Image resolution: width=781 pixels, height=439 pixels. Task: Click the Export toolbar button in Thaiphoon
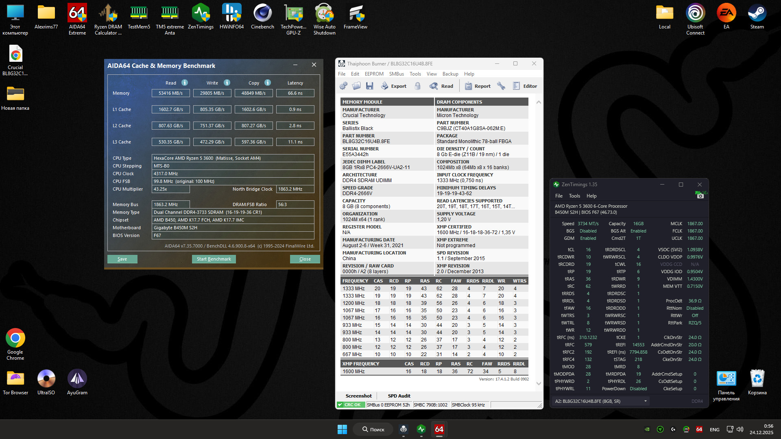click(394, 86)
